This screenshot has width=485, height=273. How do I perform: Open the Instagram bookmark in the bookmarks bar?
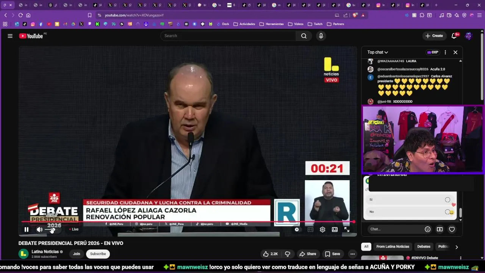pos(33,24)
